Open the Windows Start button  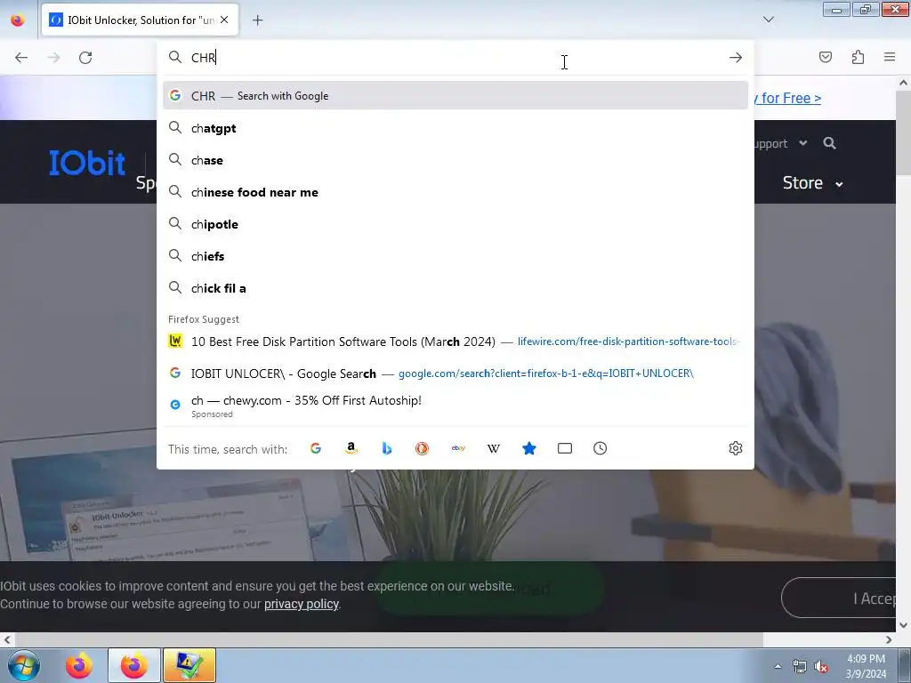(24, 665)
